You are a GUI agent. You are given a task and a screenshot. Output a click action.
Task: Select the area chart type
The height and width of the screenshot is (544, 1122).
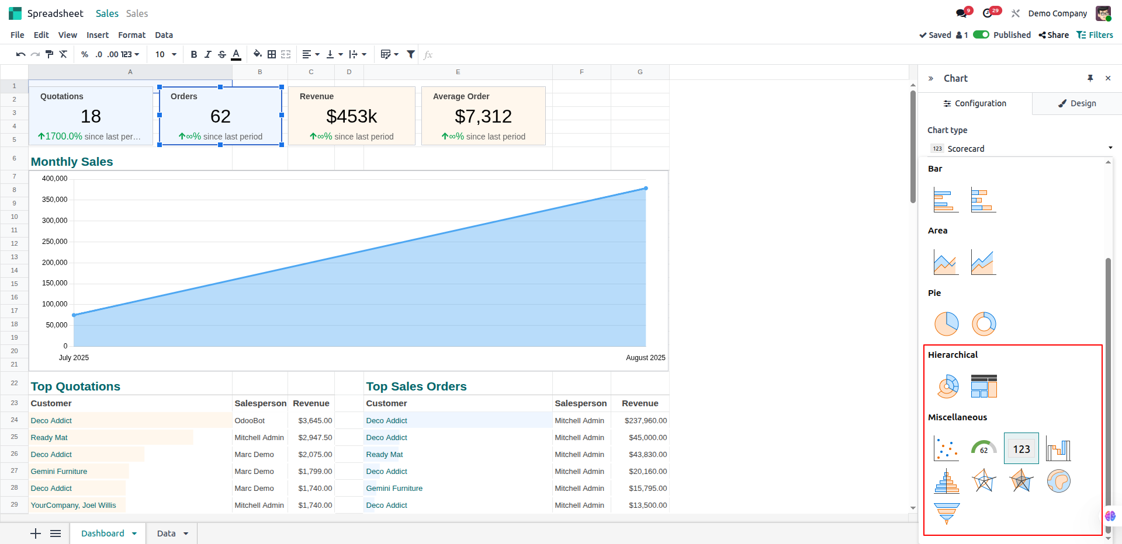click(x=946, y=261)
